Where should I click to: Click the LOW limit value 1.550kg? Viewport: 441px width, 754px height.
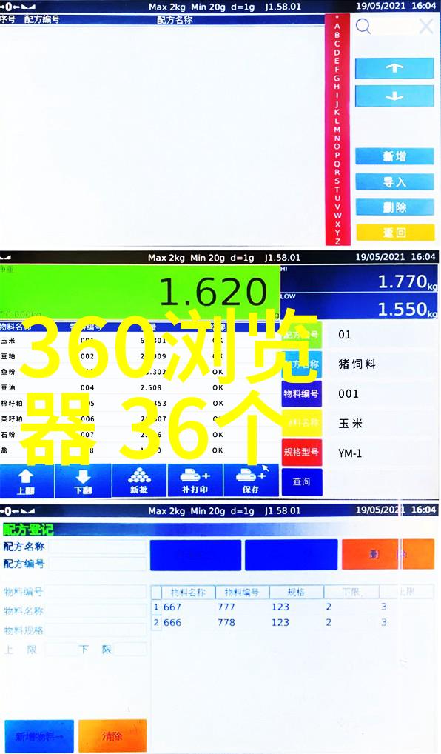tap(408, 309)
